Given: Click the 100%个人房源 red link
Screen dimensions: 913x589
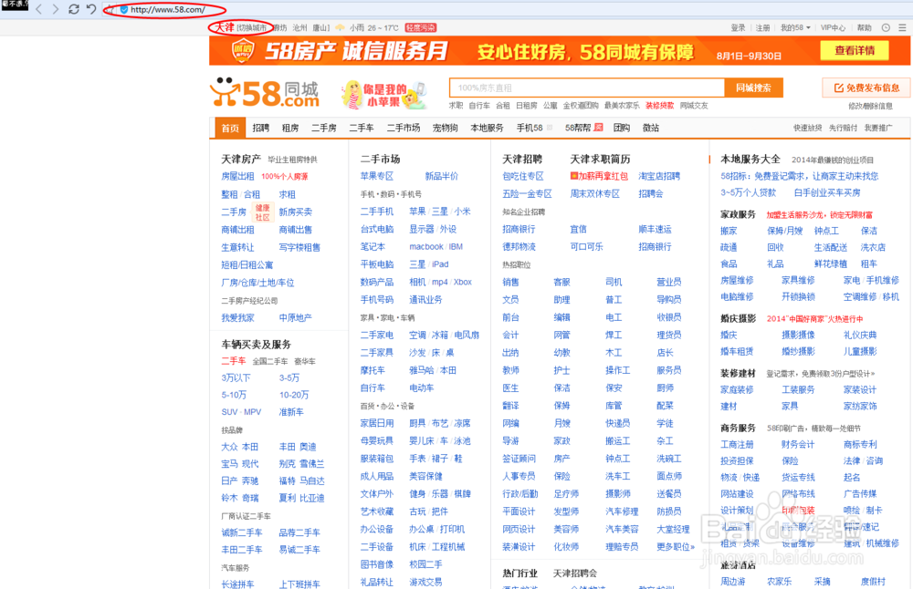Looking at the screenshot, I should click(x=285, y=176).
